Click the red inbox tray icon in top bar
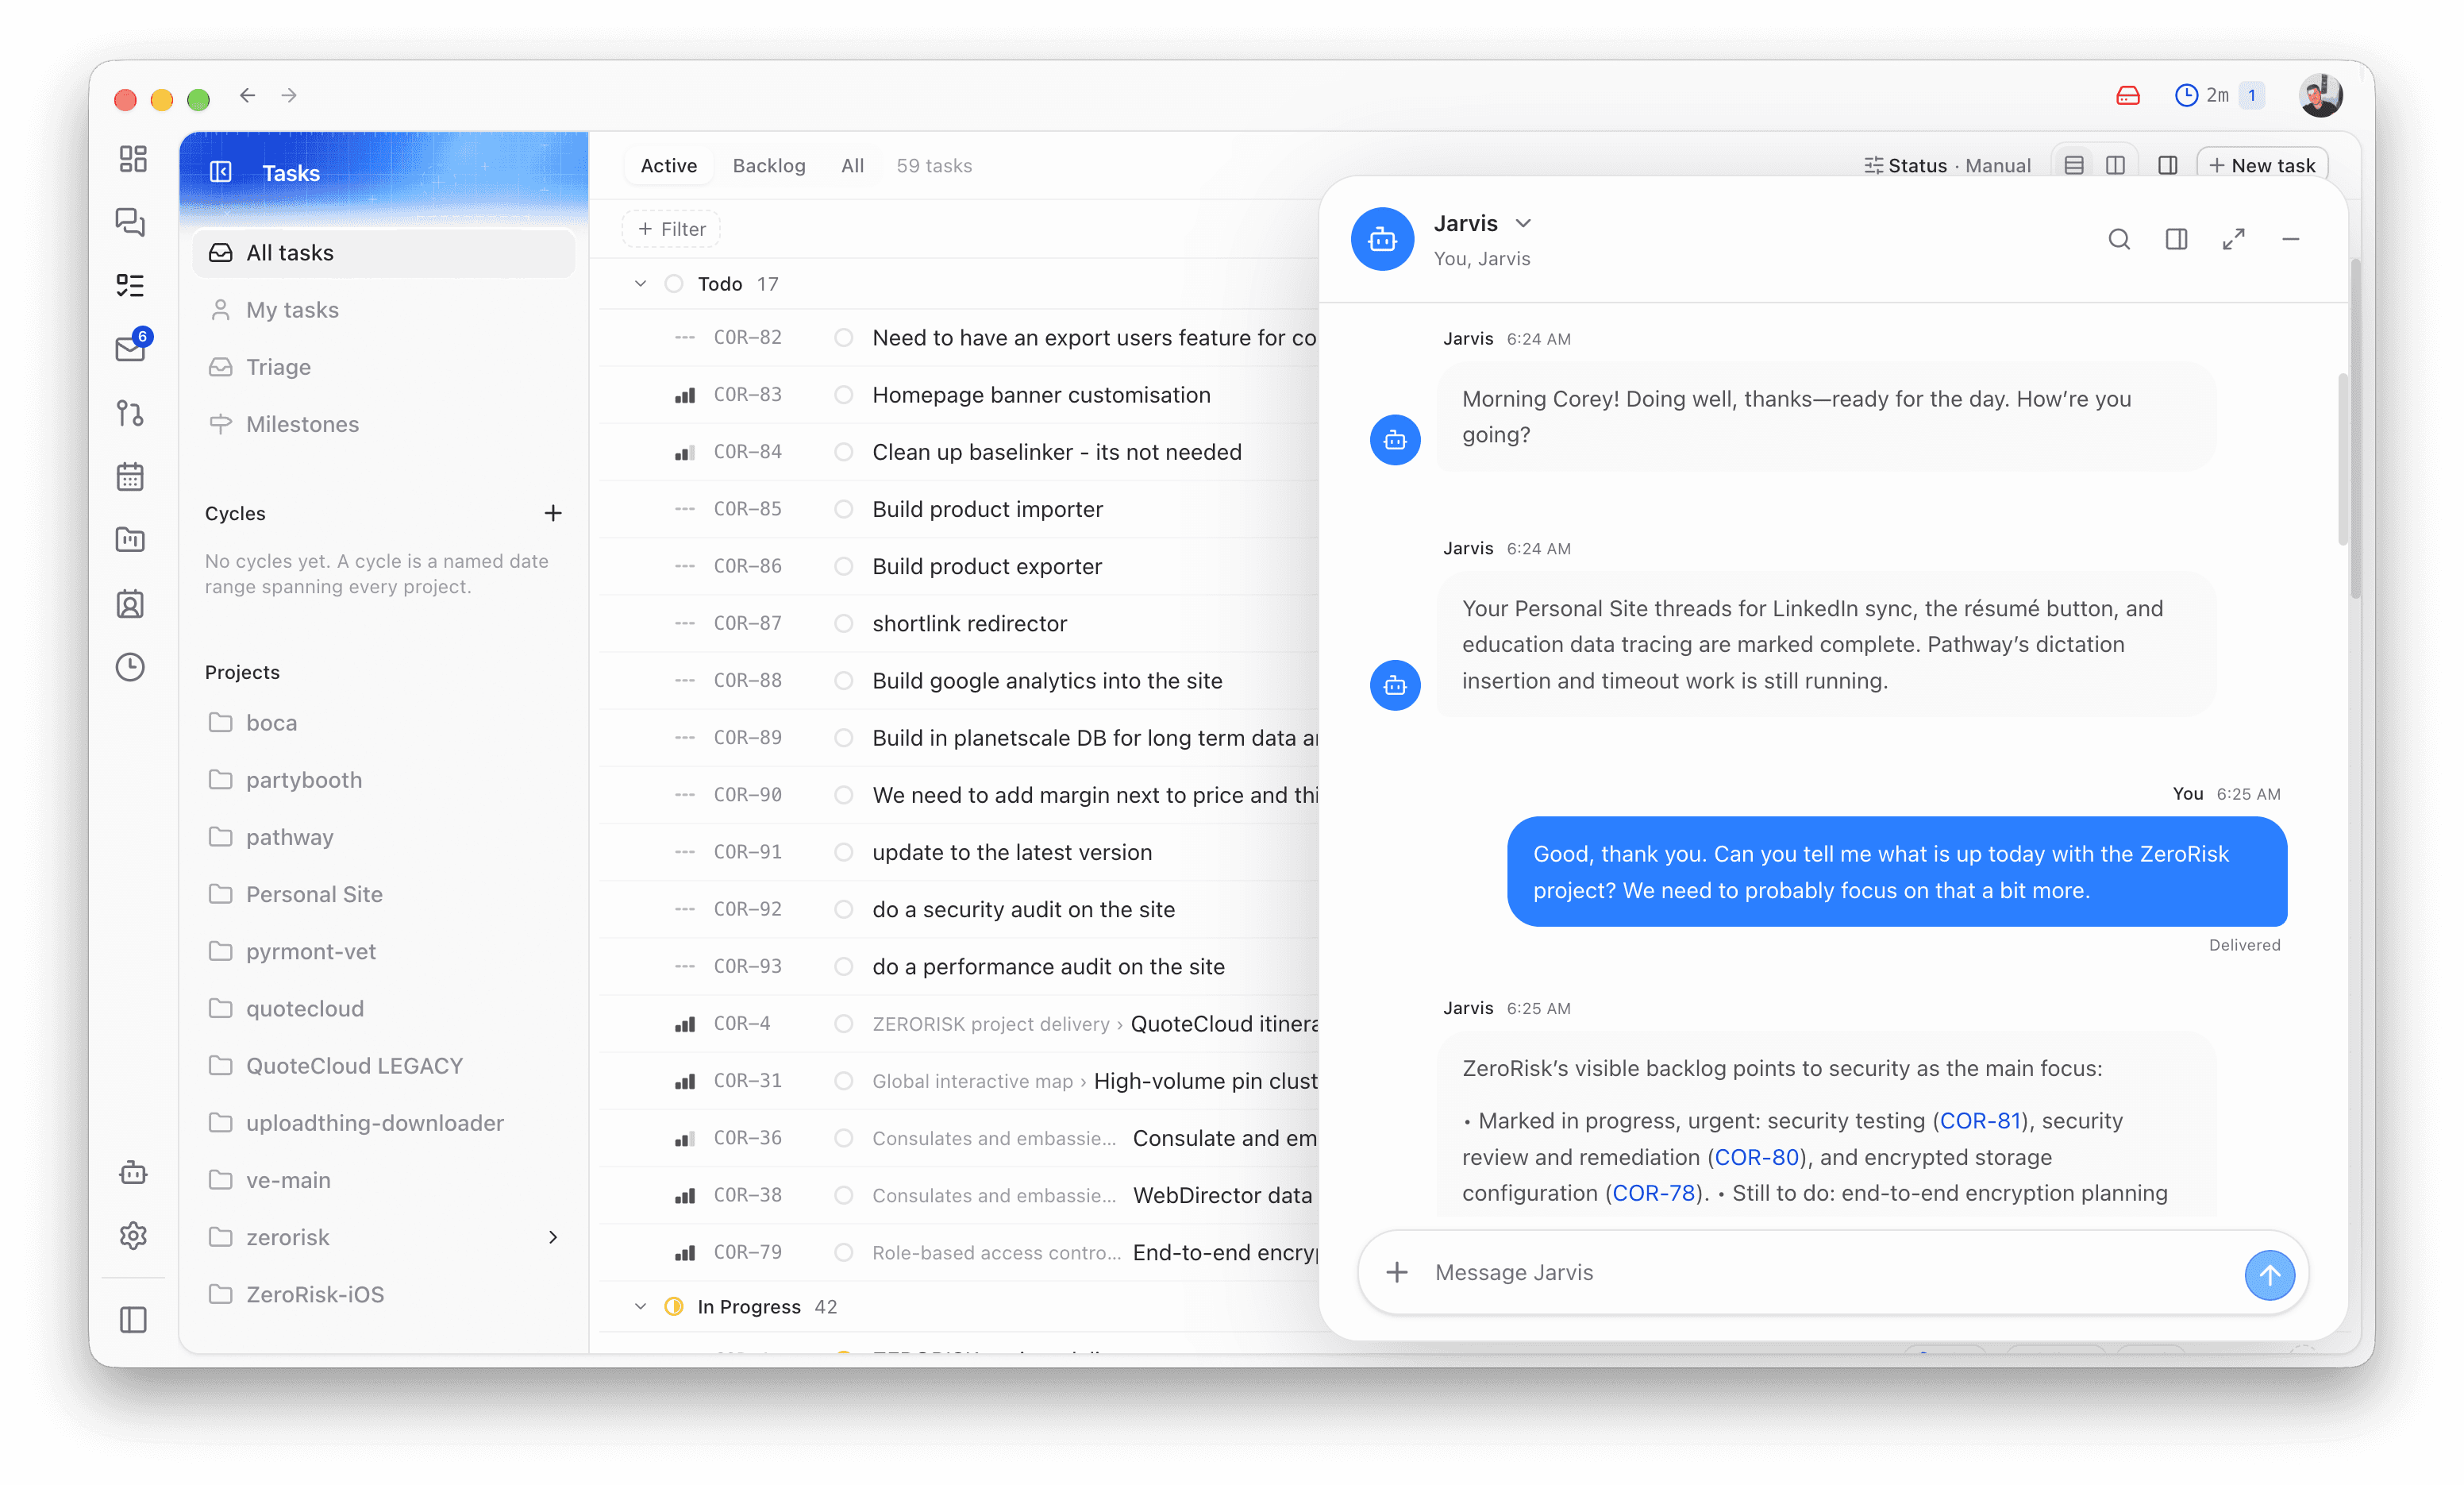Image resolution: width=2464 pixels, height=1485 pixels. [2128, 95]
